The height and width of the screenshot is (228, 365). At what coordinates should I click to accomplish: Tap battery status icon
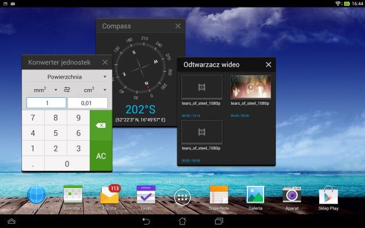(347, 3)
